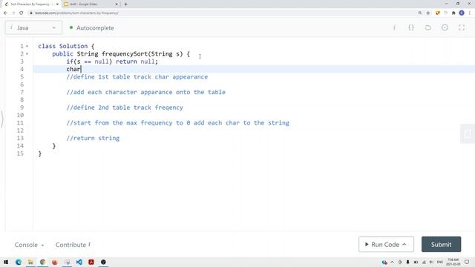Bookmark this page with the star icon
This screenshot has height=267, width=475.
tap(428, 13)
